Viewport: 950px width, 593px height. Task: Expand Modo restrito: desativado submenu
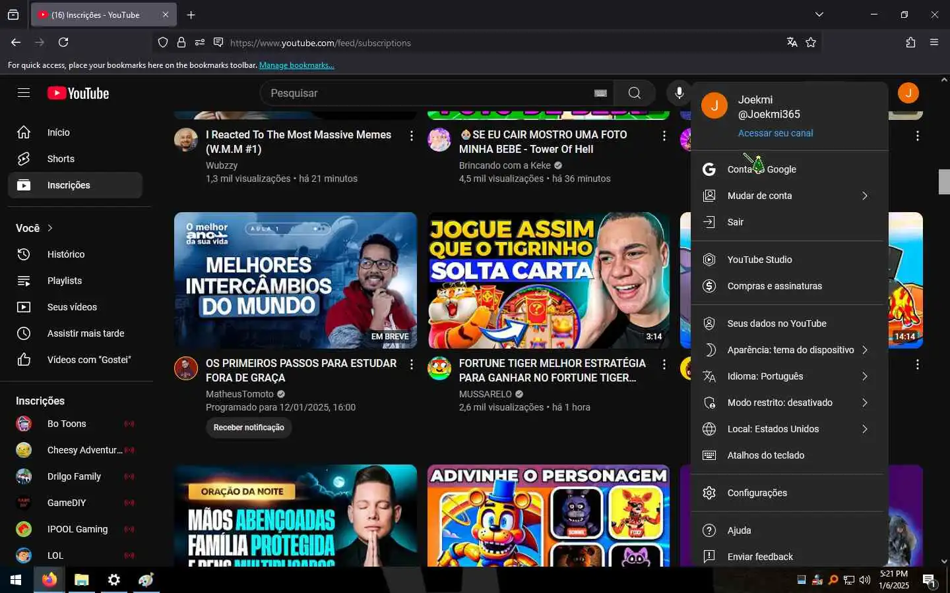[786, 403]
